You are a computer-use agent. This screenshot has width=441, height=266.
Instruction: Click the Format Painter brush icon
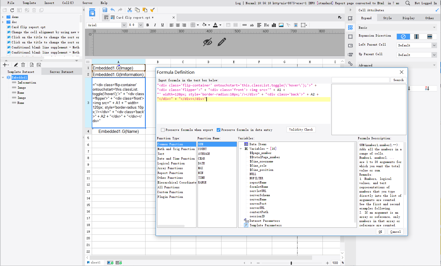pyautogui.click(x=152, y=10)
